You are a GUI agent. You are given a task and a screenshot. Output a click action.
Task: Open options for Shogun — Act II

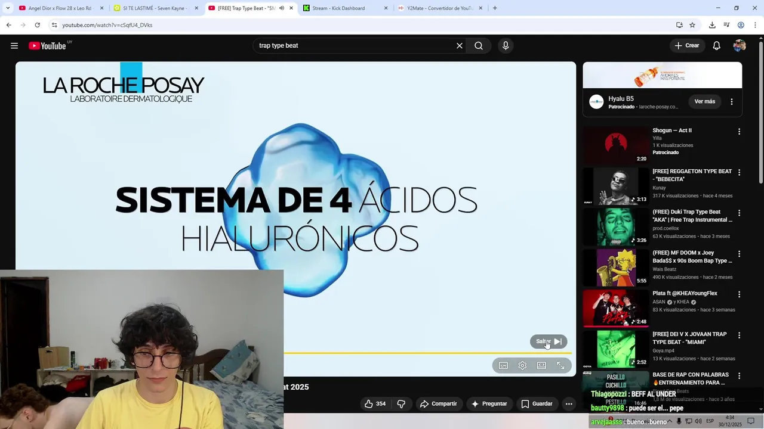click(x=739, y=132)
